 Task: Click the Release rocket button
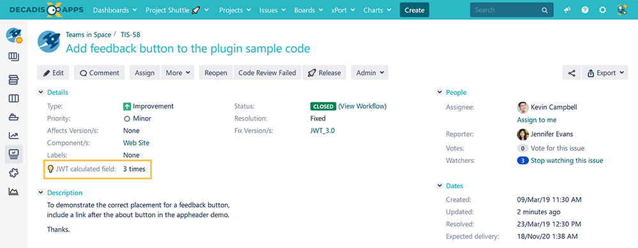(x=324, y=73)
